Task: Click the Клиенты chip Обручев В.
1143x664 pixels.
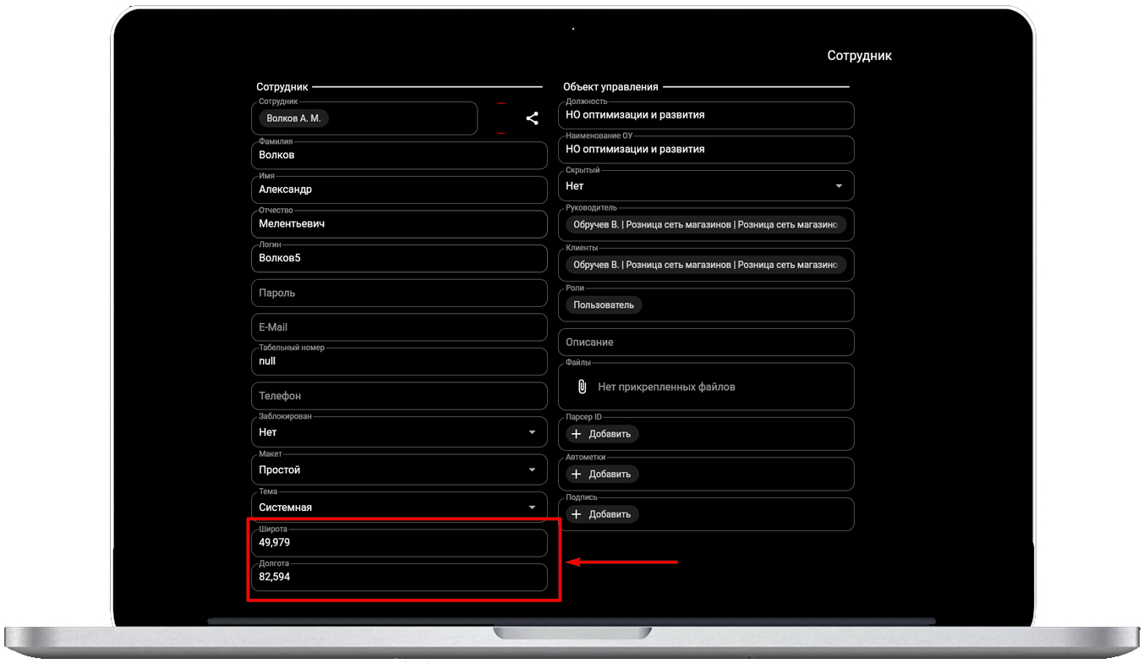Action: click(x=705, y=265)
